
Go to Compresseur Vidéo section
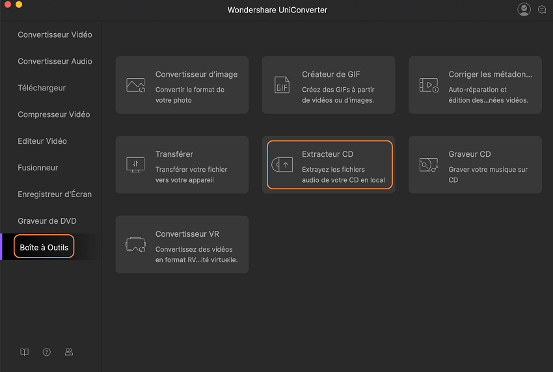point(53,114)
